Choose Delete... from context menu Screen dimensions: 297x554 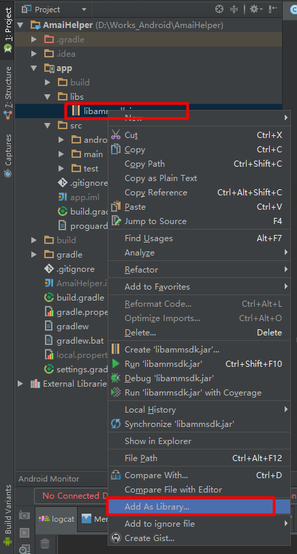[x=199, y=333]
